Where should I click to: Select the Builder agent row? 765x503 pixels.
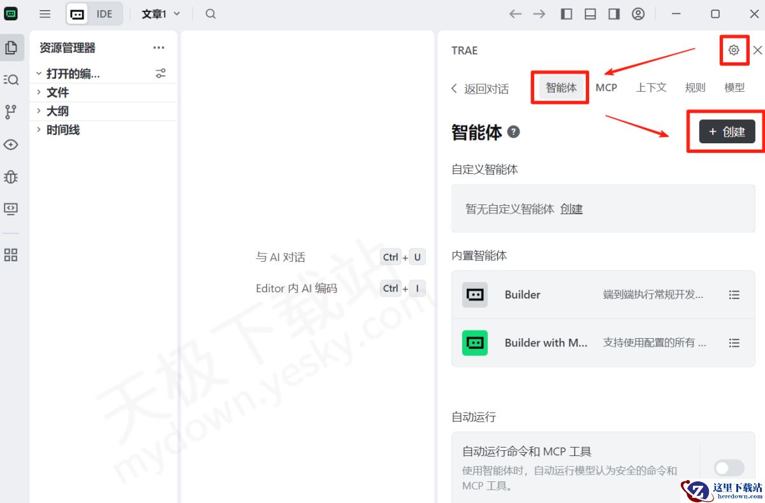pyautogui.click(x=603, y=295)
